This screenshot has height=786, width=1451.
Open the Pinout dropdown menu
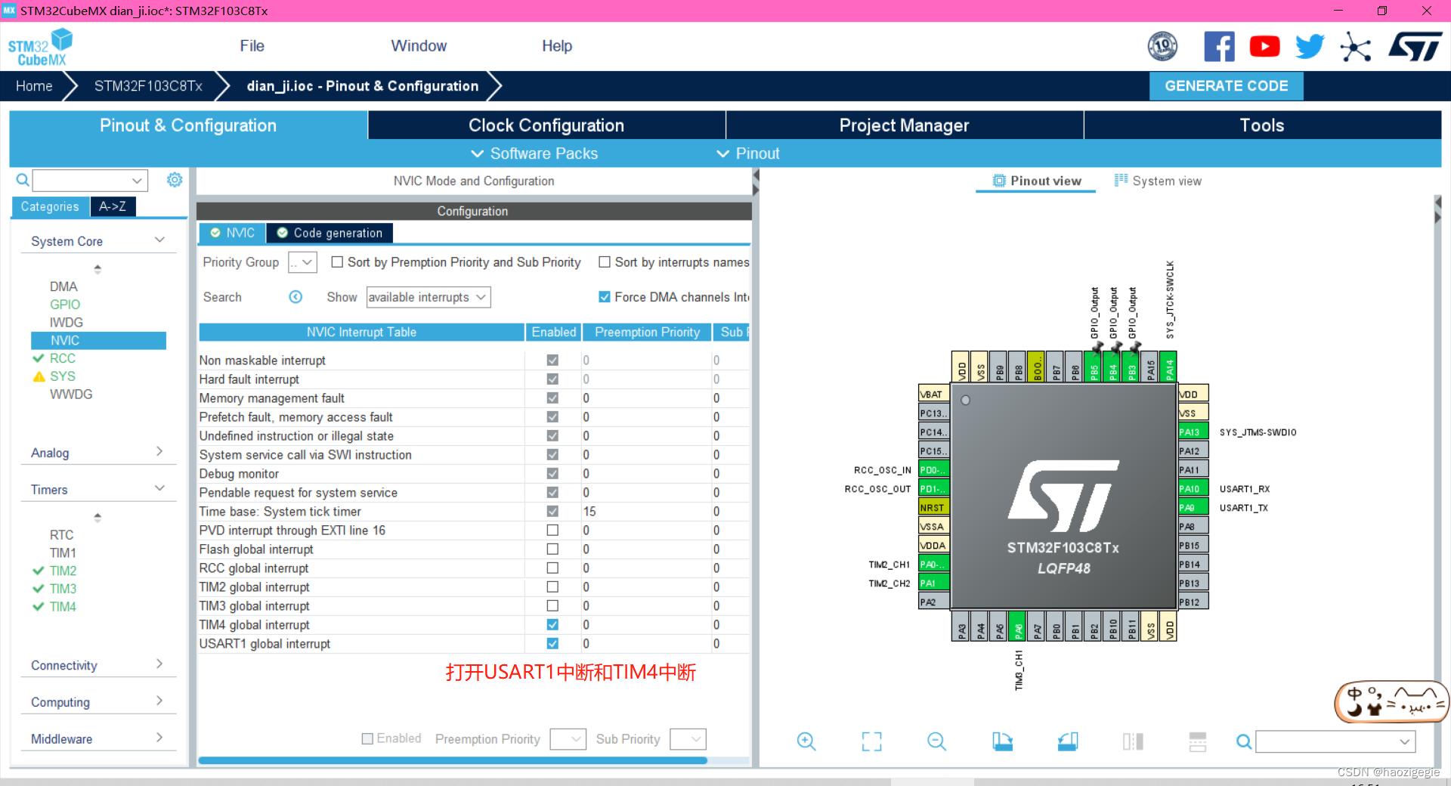(748, 153)
